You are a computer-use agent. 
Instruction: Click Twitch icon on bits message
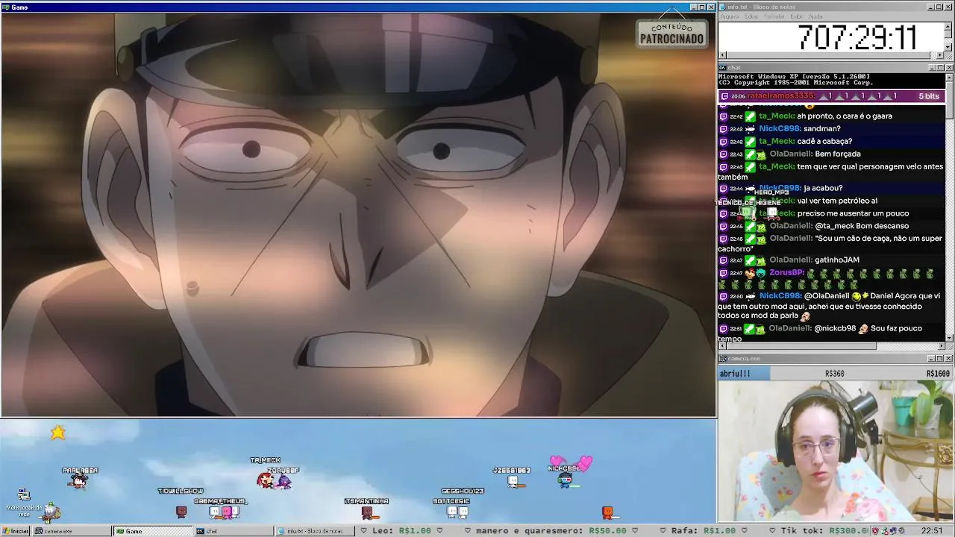[x=724, y=96]
